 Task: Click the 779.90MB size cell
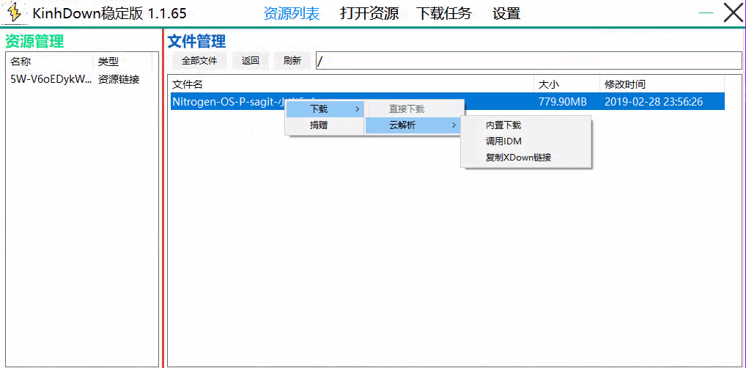[x=562, y=101]
